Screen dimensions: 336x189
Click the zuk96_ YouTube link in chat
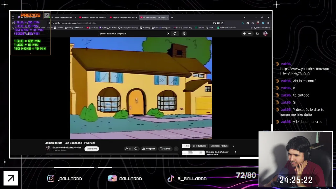pos(305,71)
